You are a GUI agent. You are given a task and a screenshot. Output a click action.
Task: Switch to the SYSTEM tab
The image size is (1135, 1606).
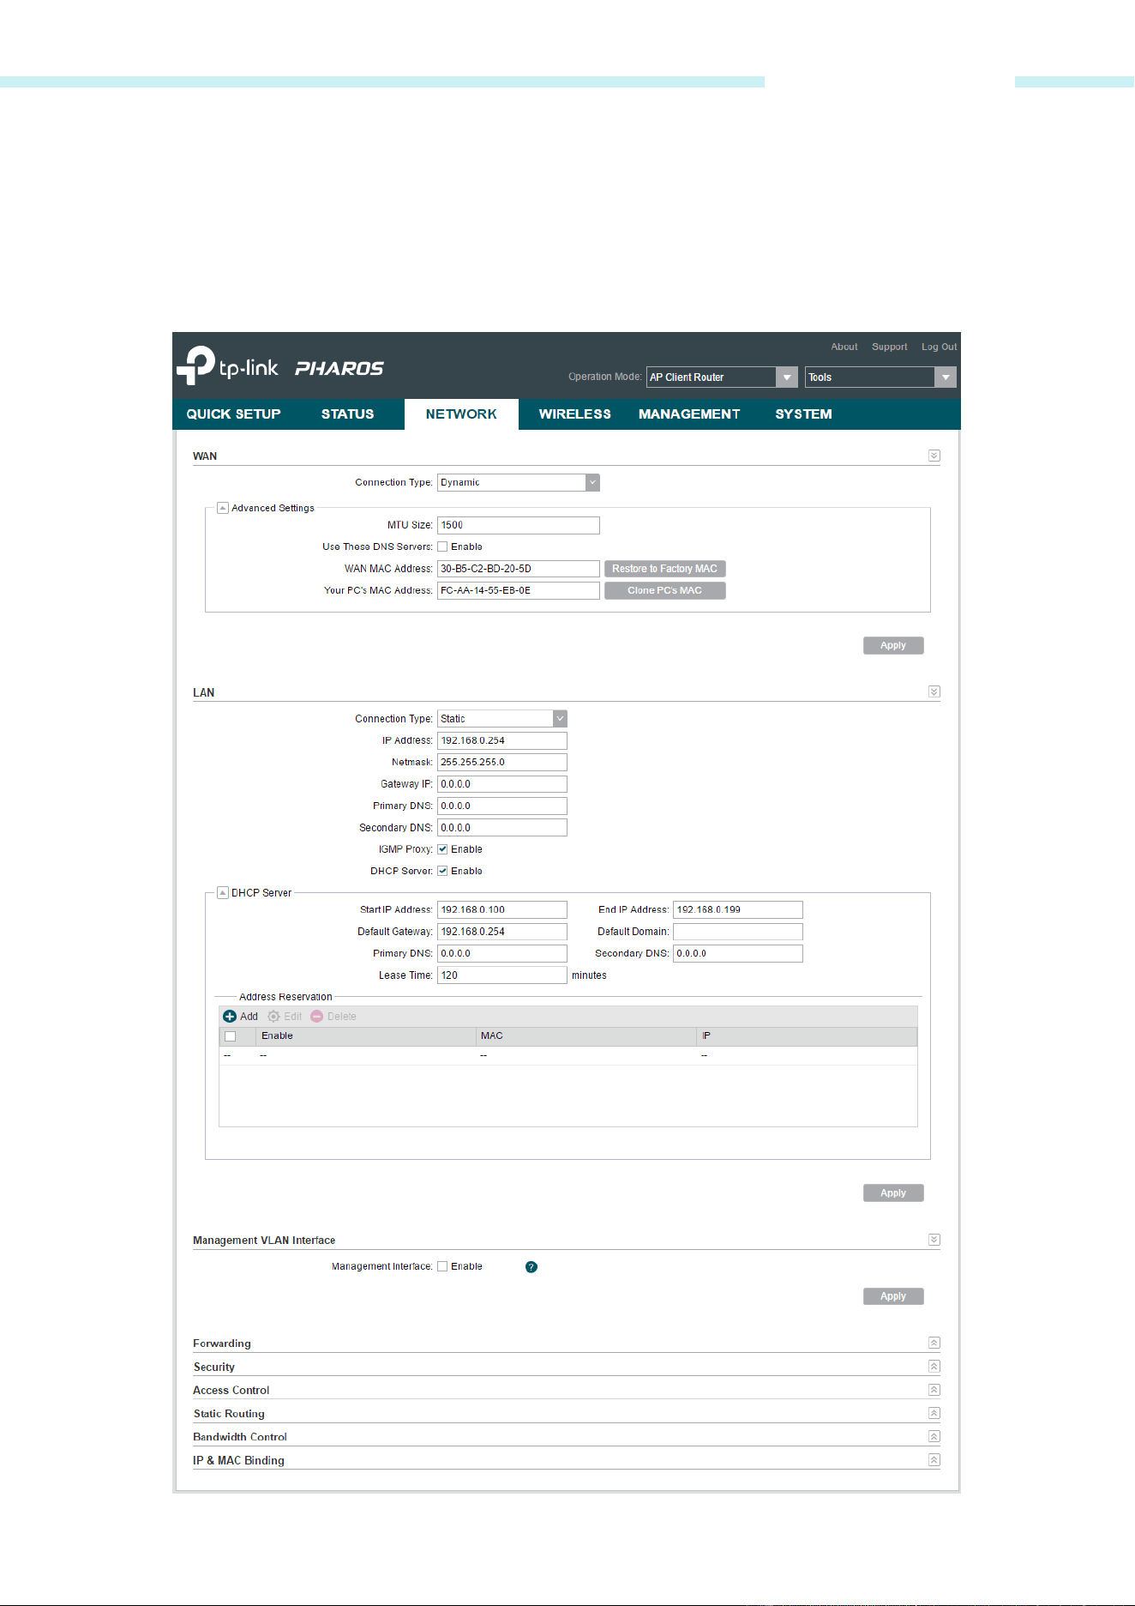point(803,414)
